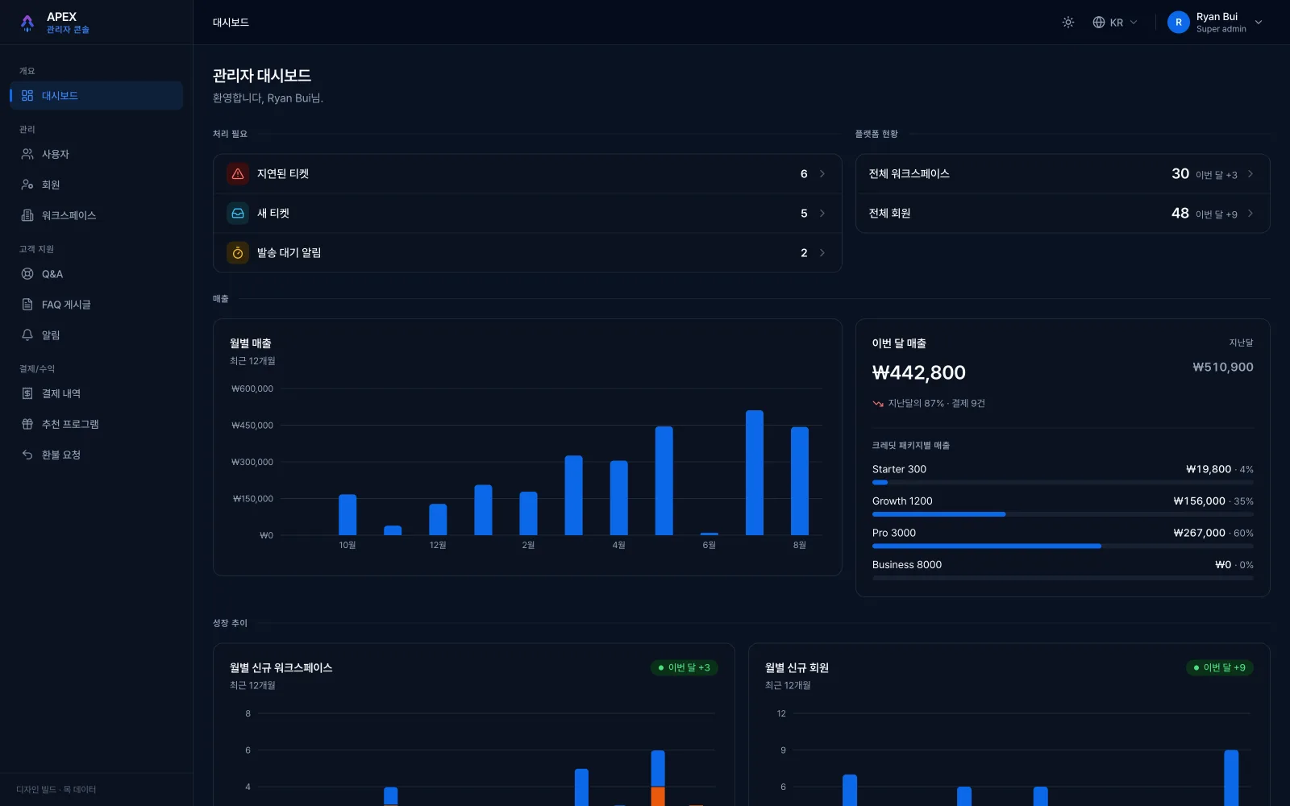Click the 알림 bell icon
Image resolution: width=1290 pixels, height=806 pixels.
tap(27, 334)
